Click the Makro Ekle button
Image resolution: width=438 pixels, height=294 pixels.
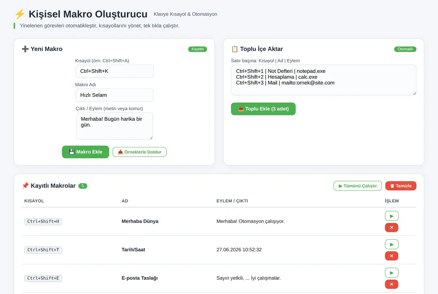coord(85,152)
